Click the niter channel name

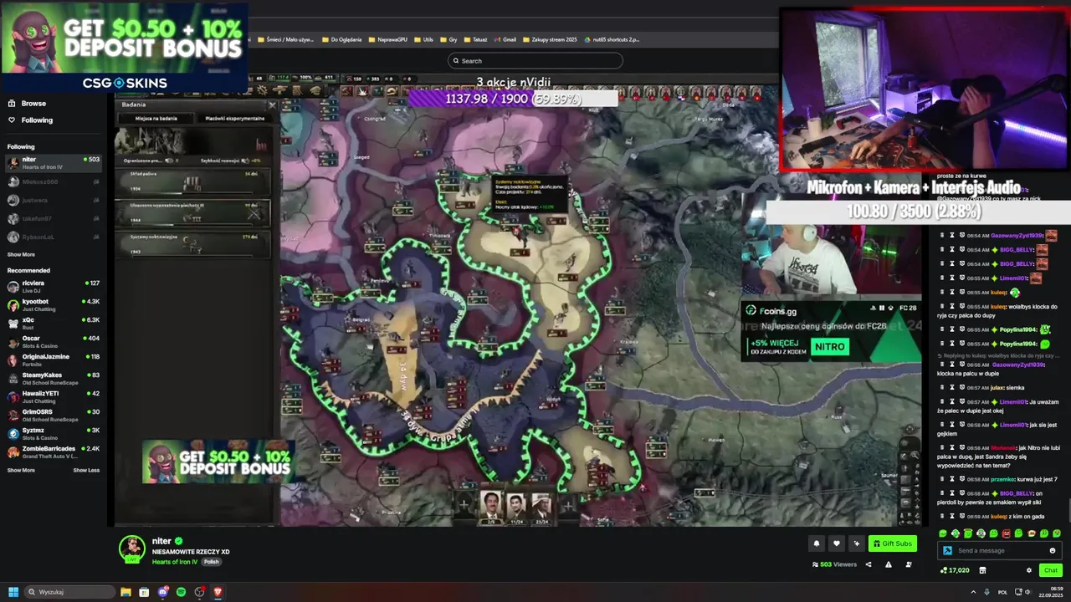[x=161, y=541]
